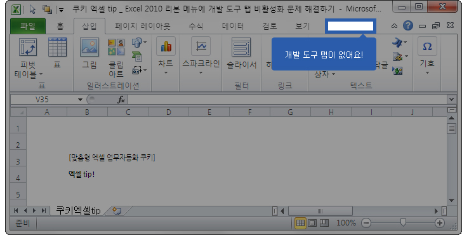The image size is (462, 235).
Task: Select the 삽입 (Insert) tab
Action: pyautogui.click(x=89, y=26)
